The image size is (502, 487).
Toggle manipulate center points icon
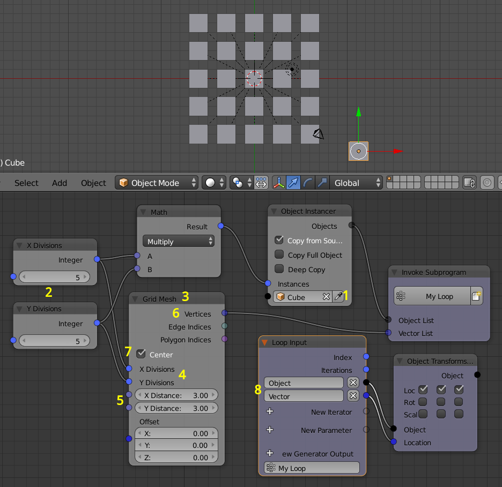click(x=261, y=183)
